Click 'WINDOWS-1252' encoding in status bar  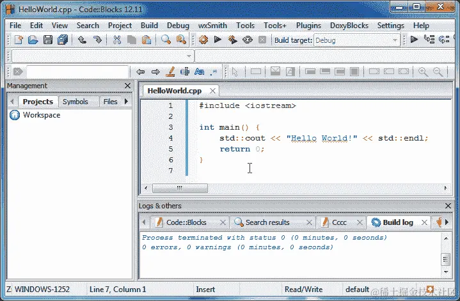point(42,289)
